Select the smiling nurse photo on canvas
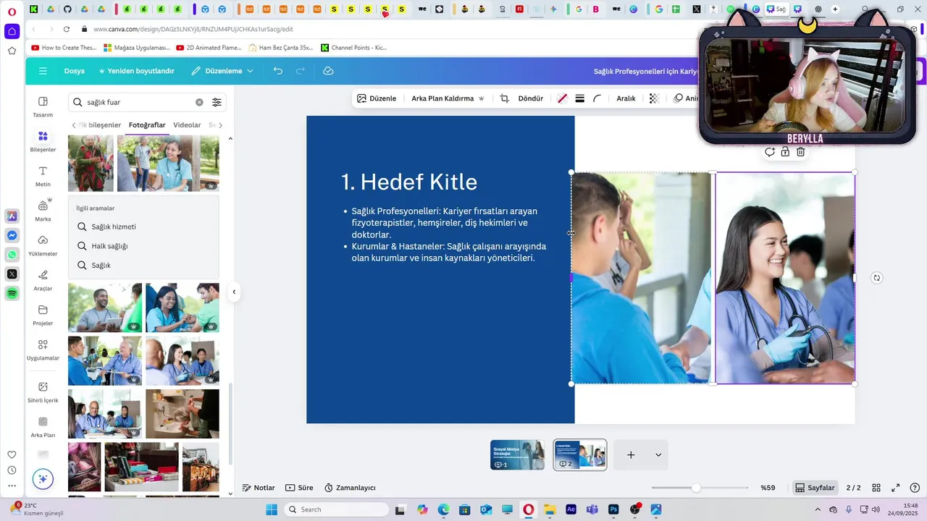Viewport: 927px width, 521px height. coord(785,278)
